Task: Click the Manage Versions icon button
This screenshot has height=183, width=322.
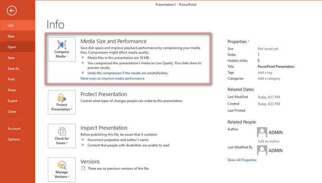Action: point(62,169)
